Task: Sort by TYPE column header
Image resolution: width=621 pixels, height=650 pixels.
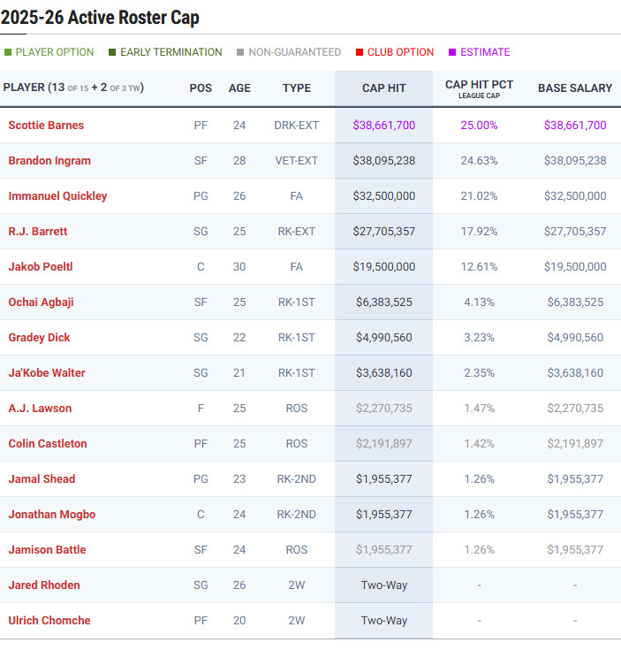Action: (x=297, y=88)
